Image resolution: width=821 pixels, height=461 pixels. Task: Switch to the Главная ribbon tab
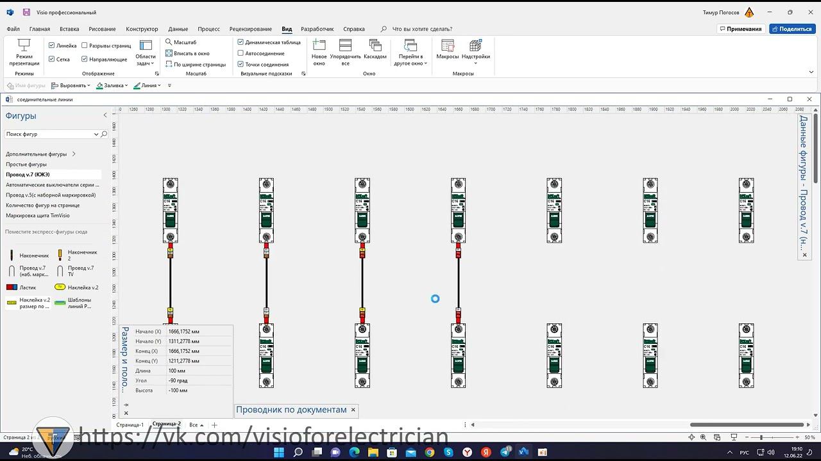pos(40,29)
